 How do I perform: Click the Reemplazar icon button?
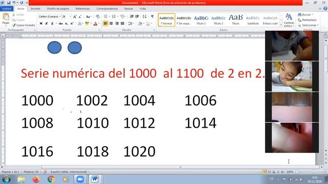click(307, 20)
